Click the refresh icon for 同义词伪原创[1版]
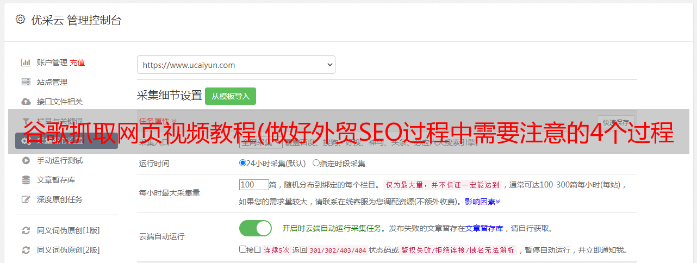The height and width of the screenshot is (263, 697). [x=26, y=230]
